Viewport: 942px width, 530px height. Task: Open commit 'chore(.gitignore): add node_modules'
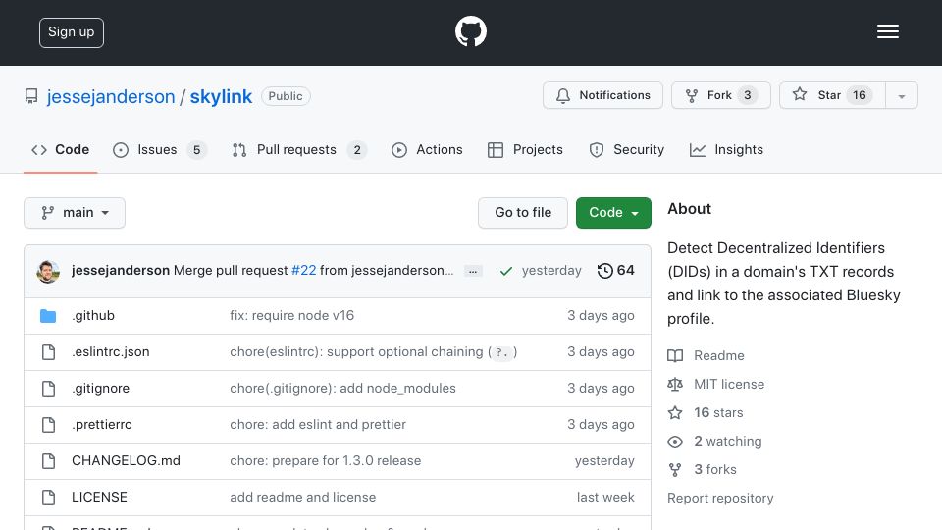342,389
